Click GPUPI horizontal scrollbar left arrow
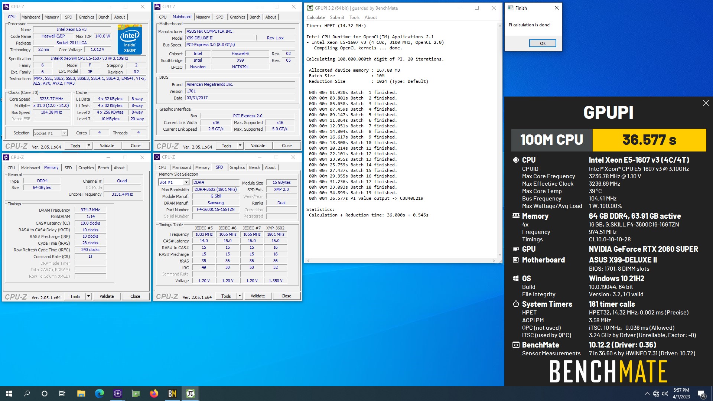This screenshot has height=401, width=713. click(308, 261)
